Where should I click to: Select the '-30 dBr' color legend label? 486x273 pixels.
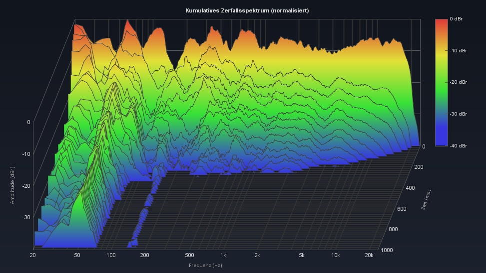coord(458,114)
